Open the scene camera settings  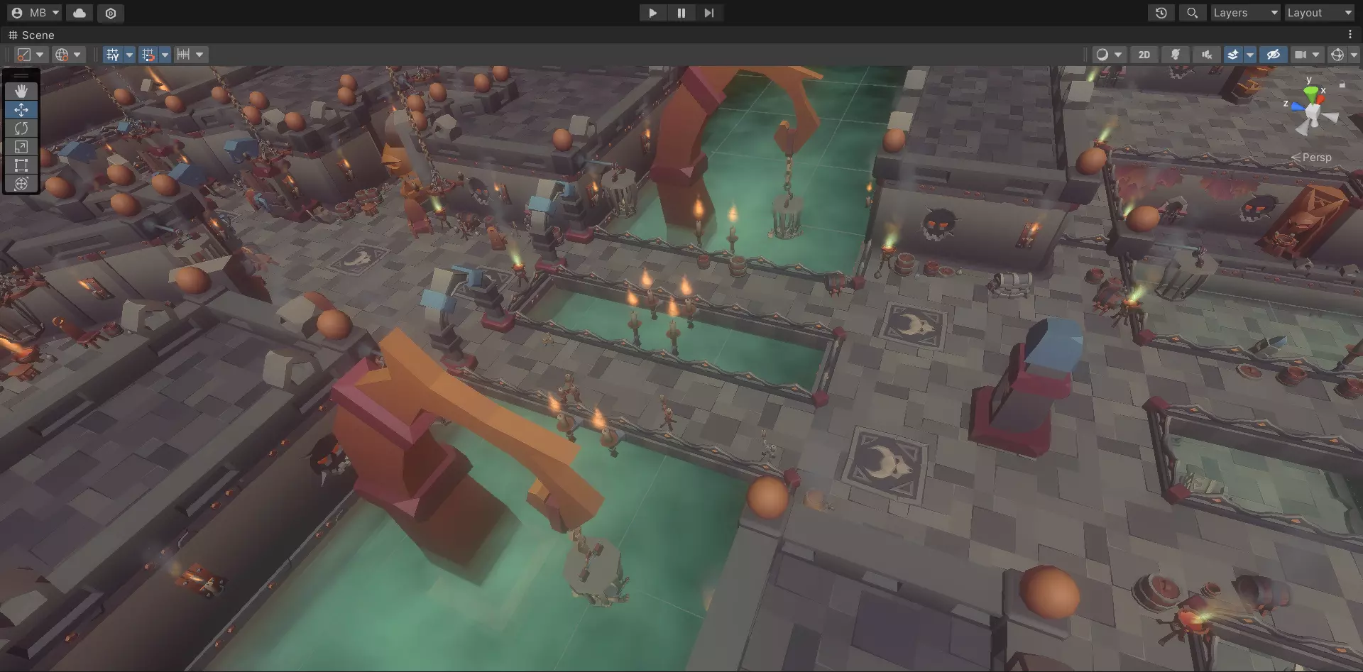click(x=1306, y=55)
